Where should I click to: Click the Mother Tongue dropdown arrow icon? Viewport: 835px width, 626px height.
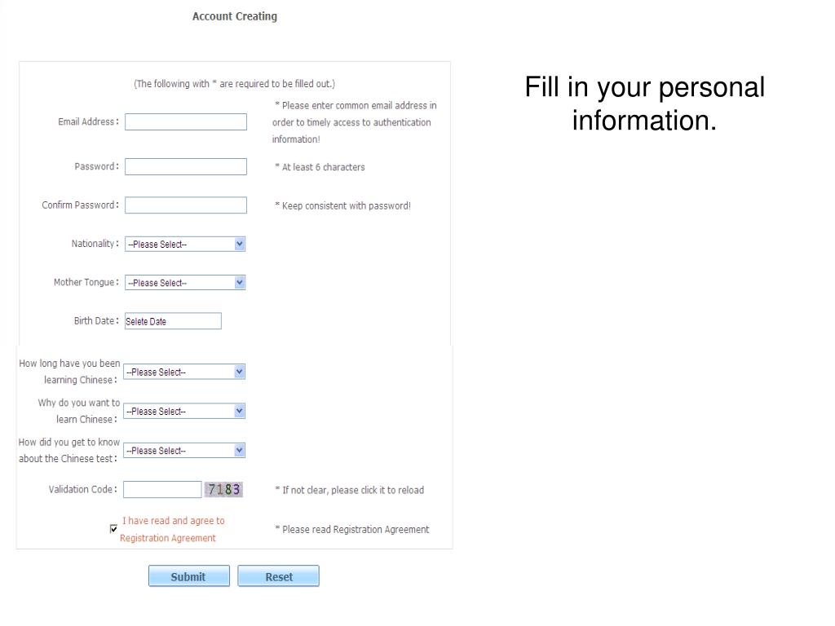(240, 283)
